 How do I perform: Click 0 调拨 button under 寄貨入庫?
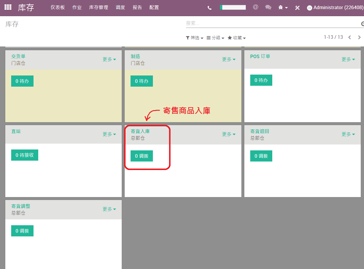pyautogui.click(x=142, y=156)
